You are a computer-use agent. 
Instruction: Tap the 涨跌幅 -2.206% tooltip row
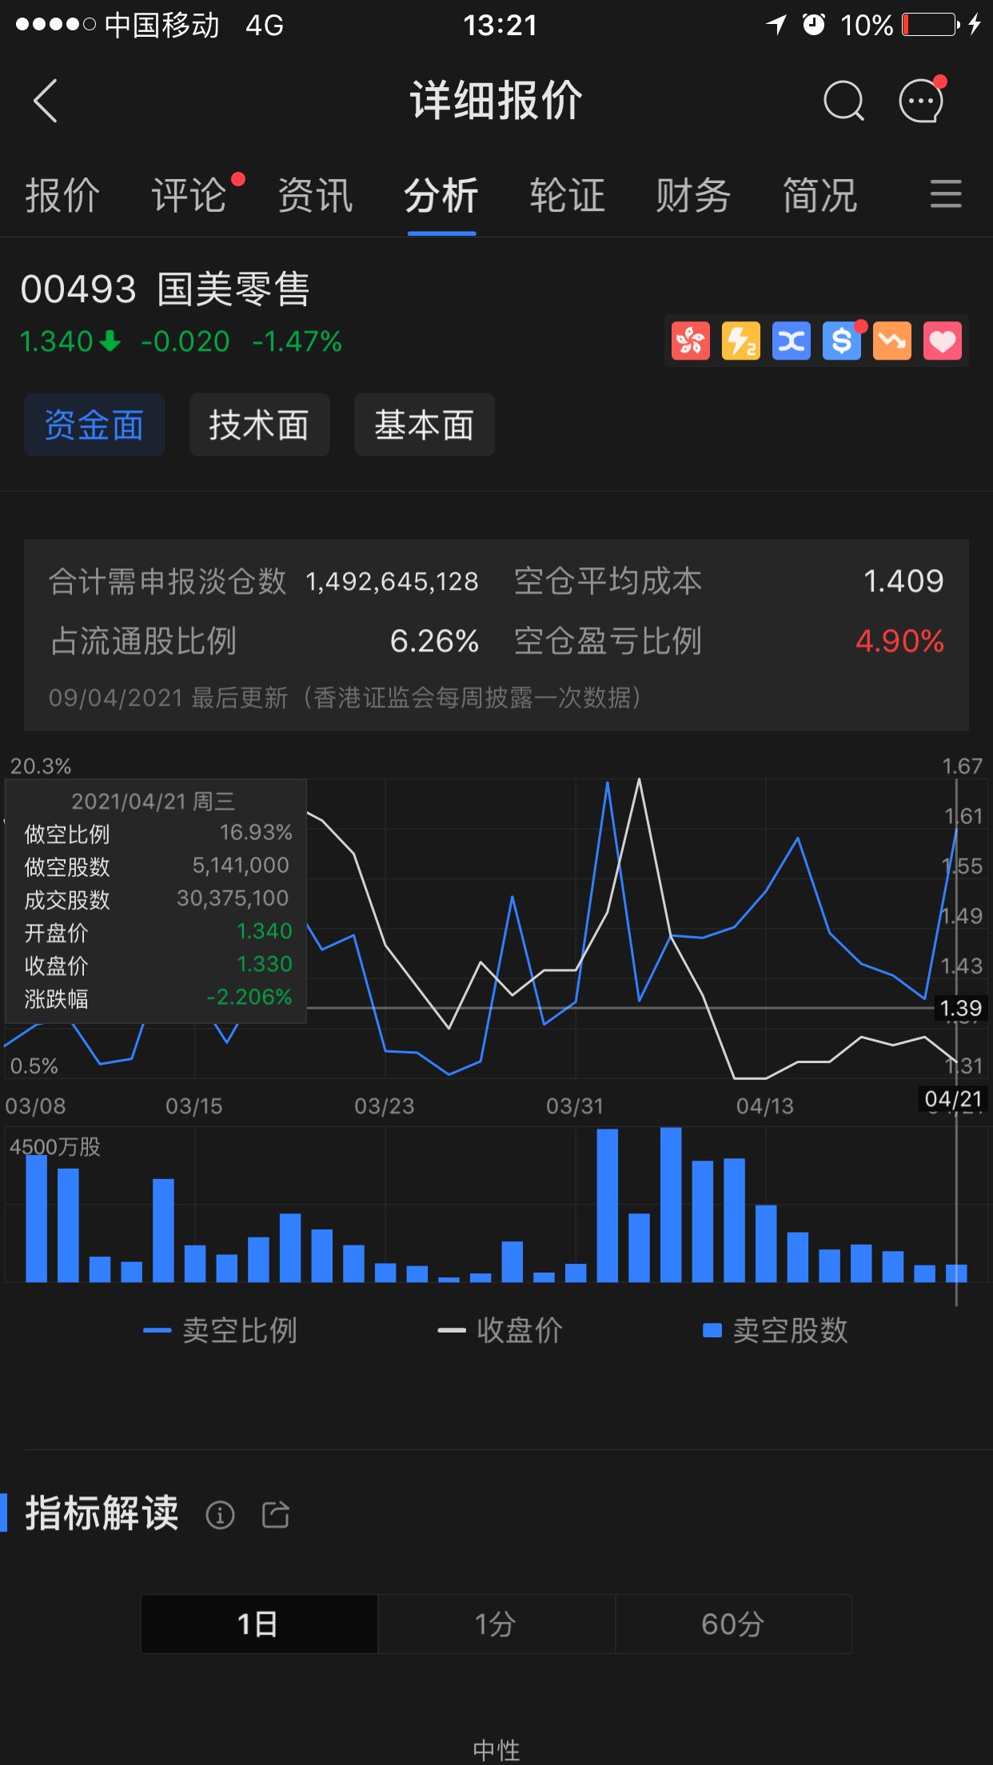[158, 998]
